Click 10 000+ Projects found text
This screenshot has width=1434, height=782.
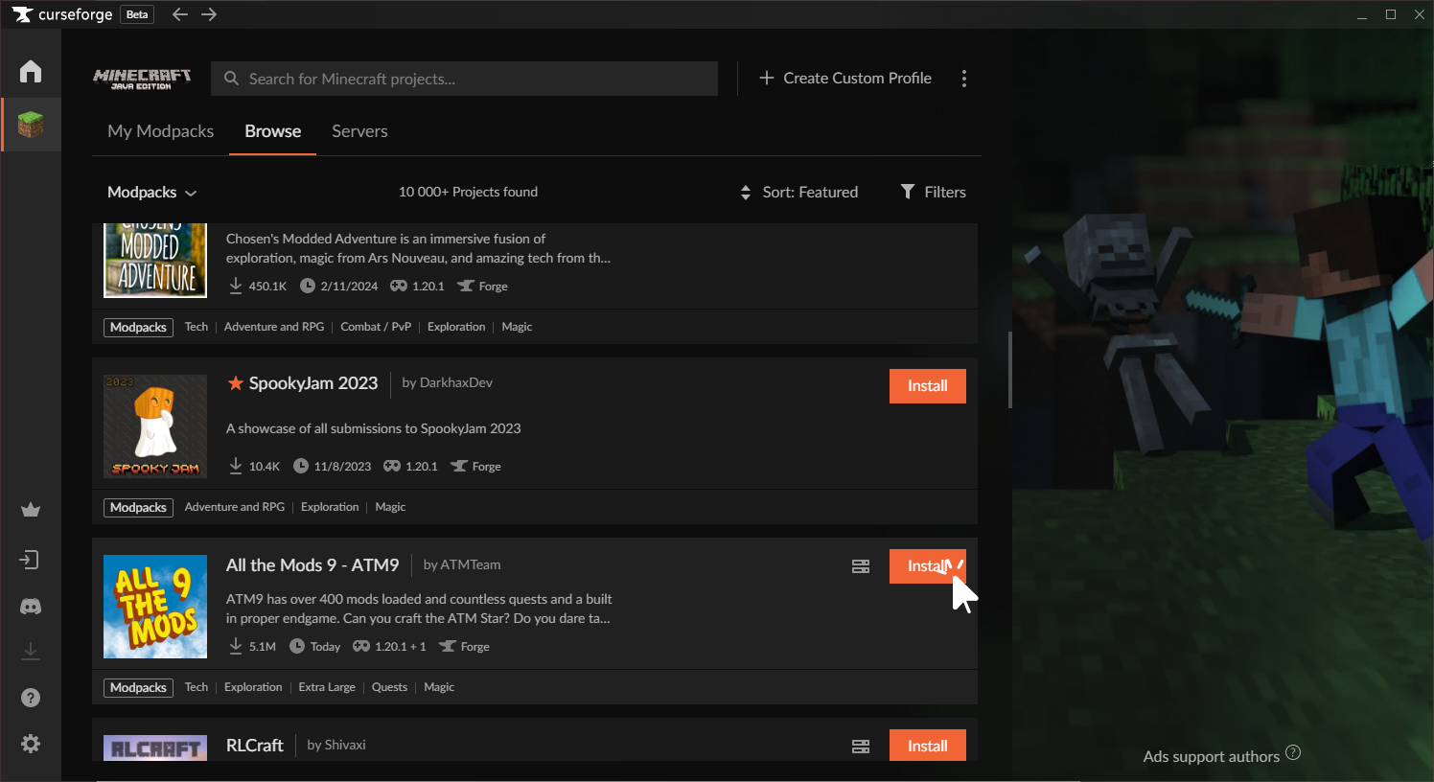468,192
